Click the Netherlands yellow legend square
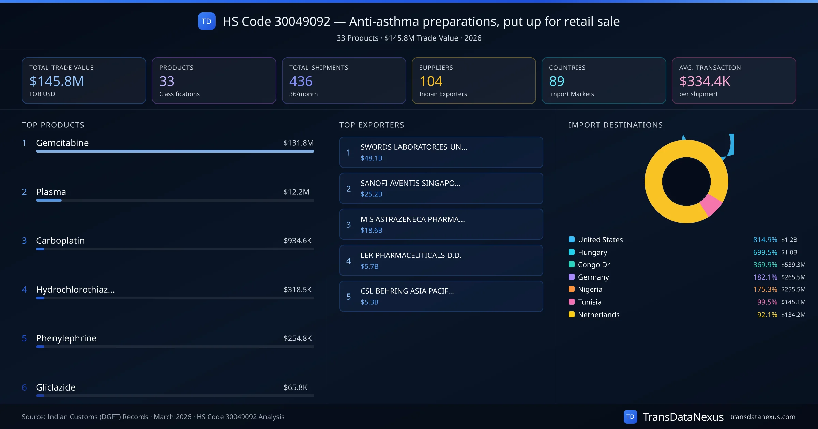This screenshot has width=818, height=429. click(572, 314)
